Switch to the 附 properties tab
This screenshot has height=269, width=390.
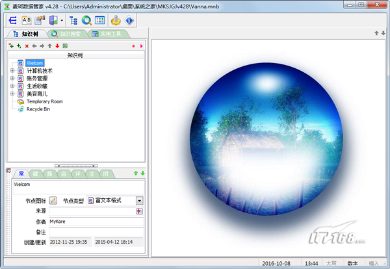(x=106, y=173)
